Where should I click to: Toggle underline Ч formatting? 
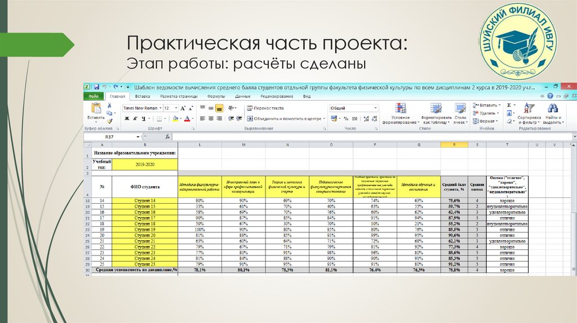coord(144,119)
